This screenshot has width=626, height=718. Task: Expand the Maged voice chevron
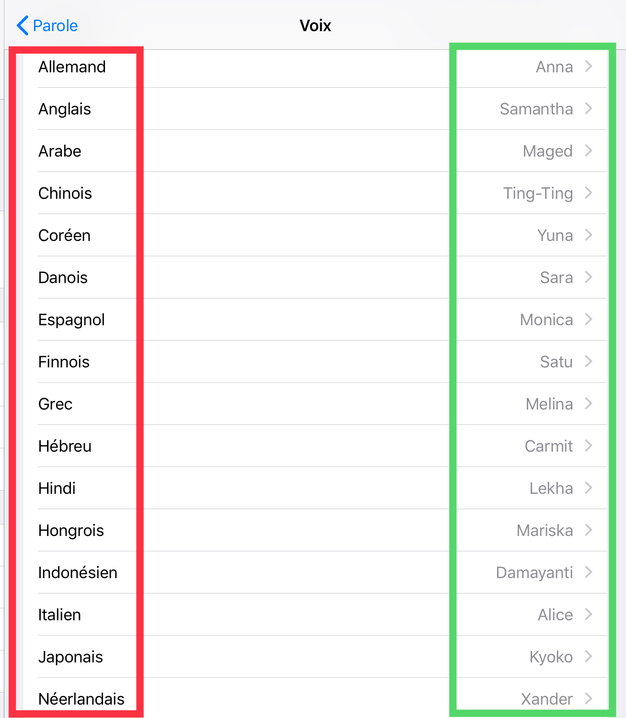pos(589,151)
